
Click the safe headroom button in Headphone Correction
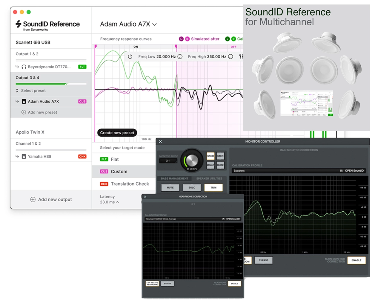[152, 284]
